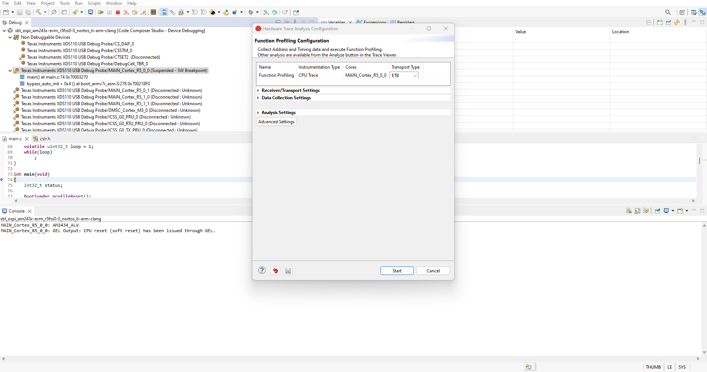Close the Console view tab
707x372 pixels.
point(30,211)
